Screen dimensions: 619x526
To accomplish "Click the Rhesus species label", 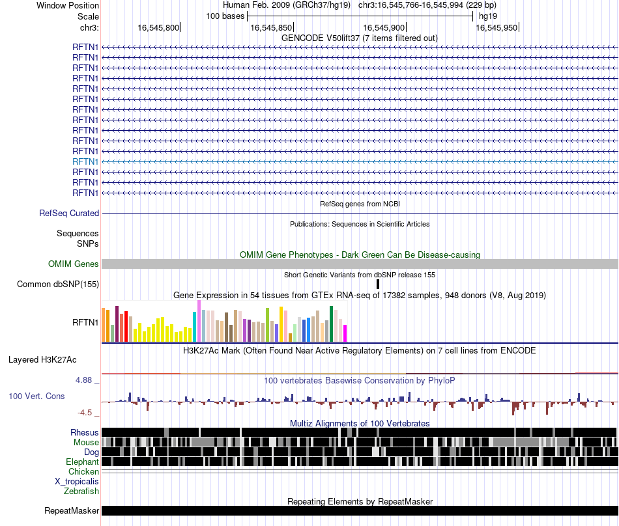I will coord(85,432).
